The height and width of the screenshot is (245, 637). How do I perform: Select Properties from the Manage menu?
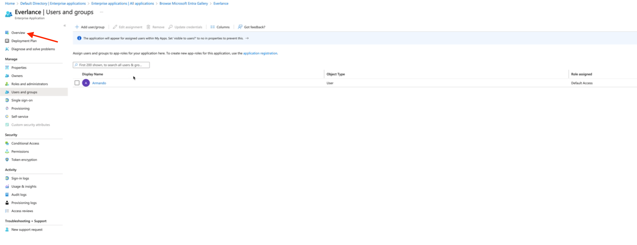click(19, 68)
